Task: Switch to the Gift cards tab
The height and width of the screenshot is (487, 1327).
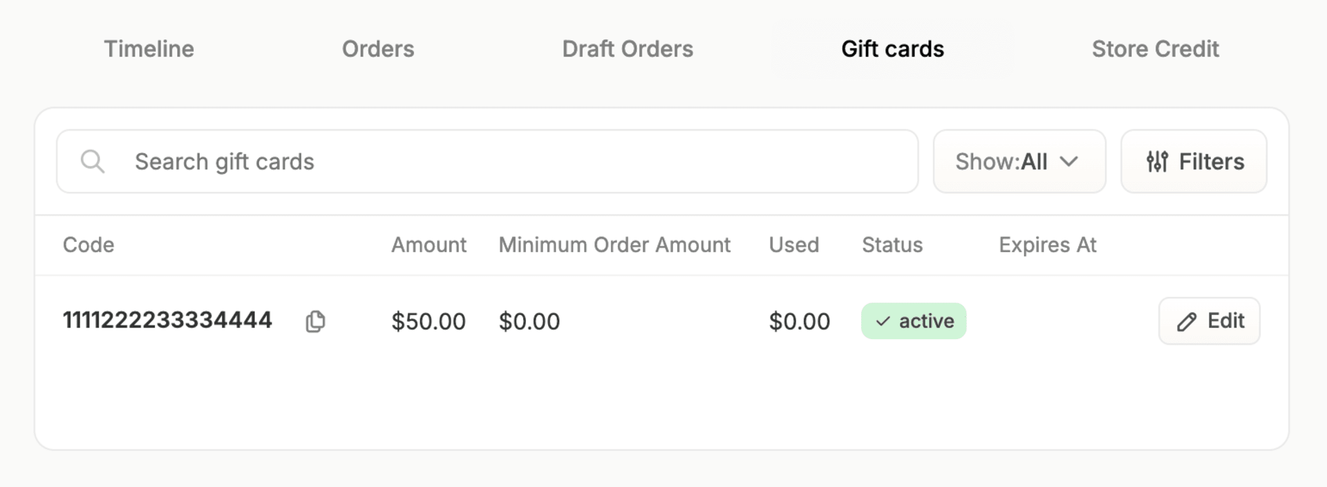Action: click(x=892, y=48)
